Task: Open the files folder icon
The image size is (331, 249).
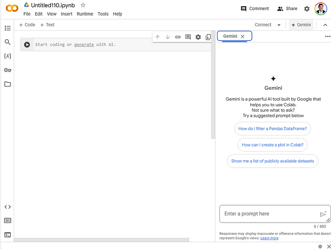Action: 8,84
